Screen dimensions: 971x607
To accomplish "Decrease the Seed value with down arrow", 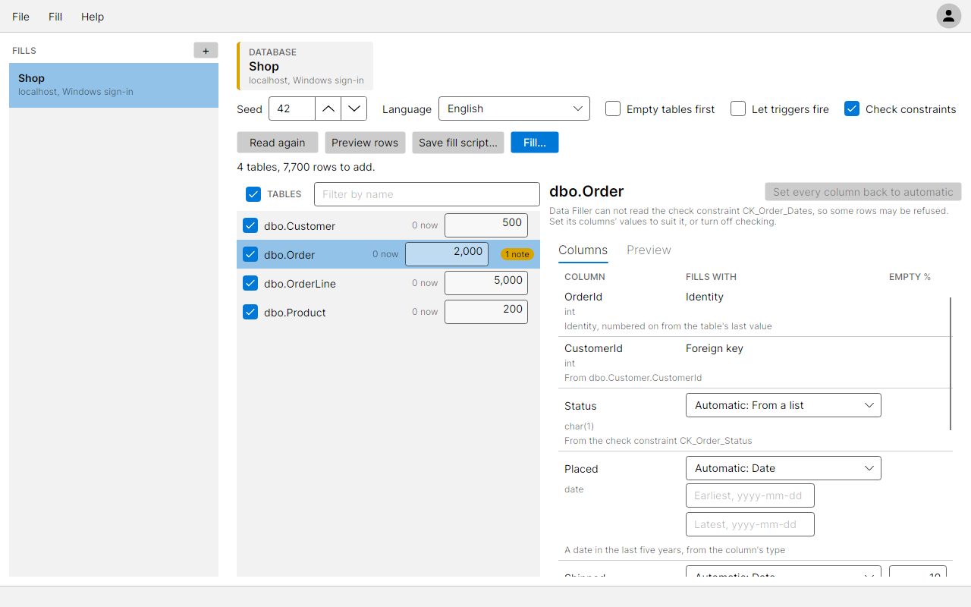I will [x=354, y=109].
